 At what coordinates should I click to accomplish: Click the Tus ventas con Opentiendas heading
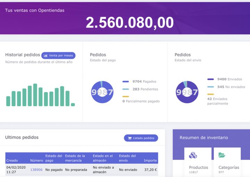[35, 10]
